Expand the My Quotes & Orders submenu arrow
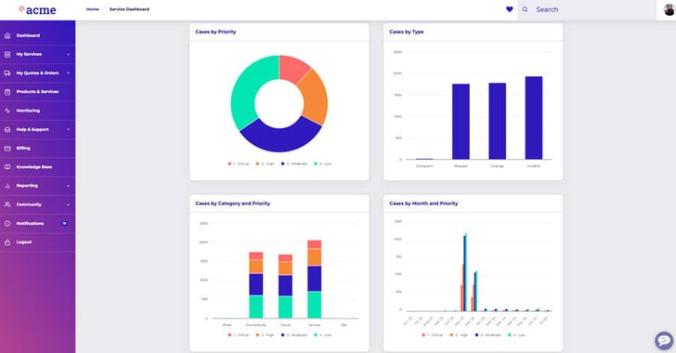Viewport: 676px width, 353px height. pos(68,73)
